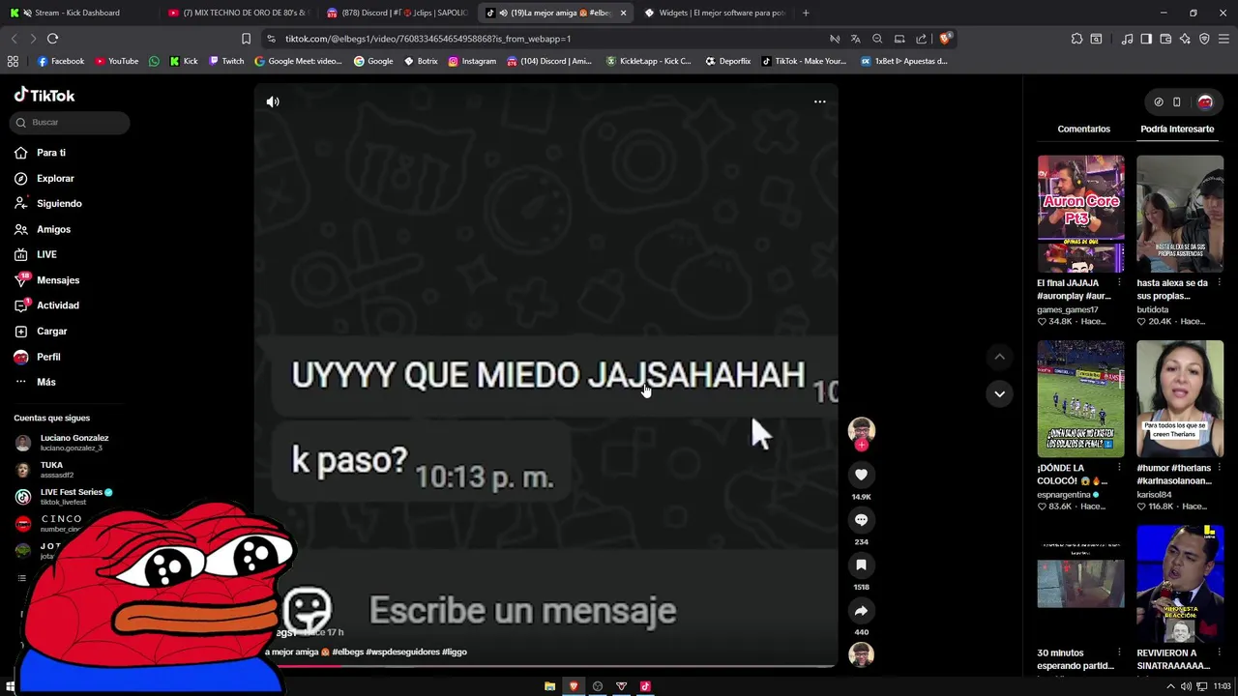Viewport: 1238px width, 696px height.
Task: Switch to the Comentarios tab
Action: [x=1083, y=129]
